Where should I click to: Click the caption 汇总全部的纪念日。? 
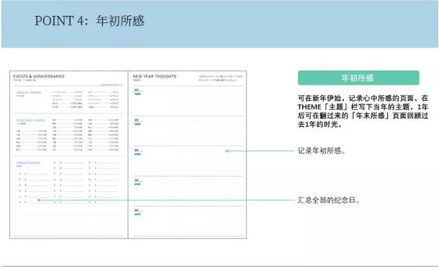(x=329, y=200)
